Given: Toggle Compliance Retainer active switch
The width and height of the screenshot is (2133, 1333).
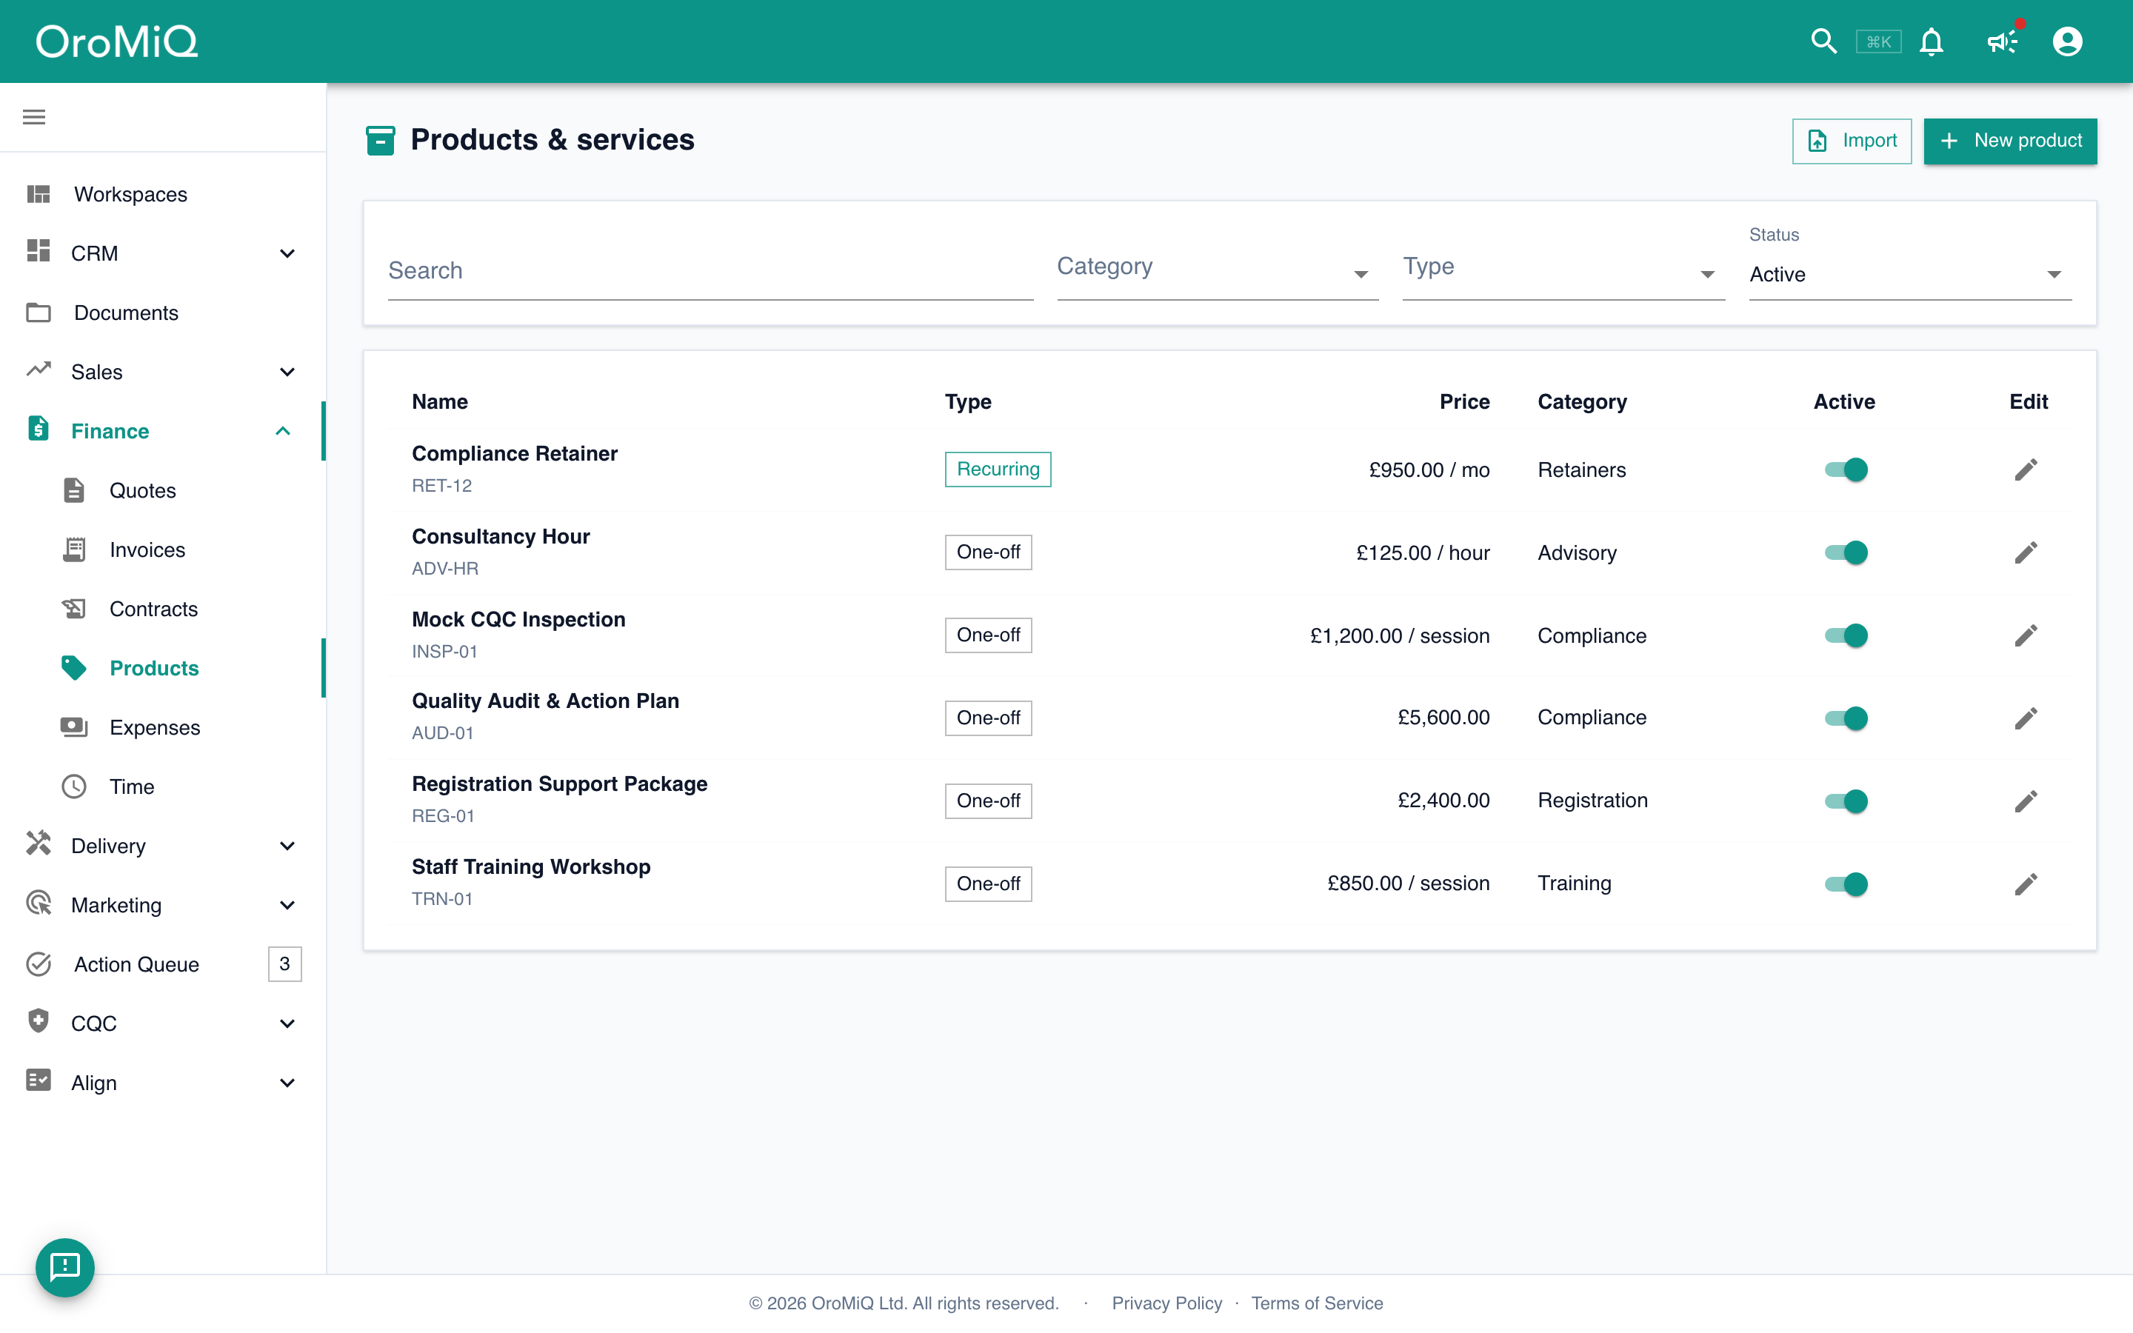Looking at the screenshot, I should 1845,469.
